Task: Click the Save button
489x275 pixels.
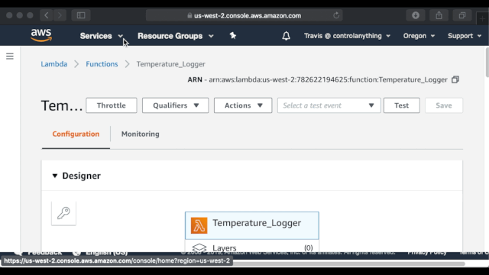Action: coord(444,105)
